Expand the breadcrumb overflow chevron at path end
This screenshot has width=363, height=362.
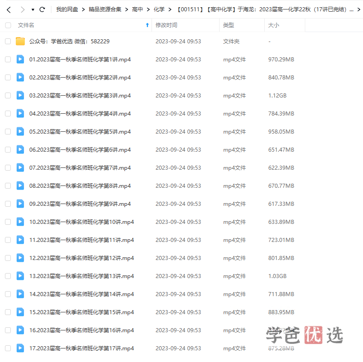(x=358, y=9)
